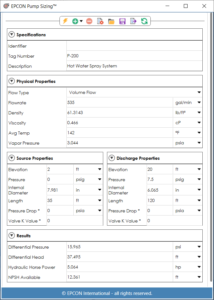Click the Discharge Internal Diameter field 6.065
Image resolution: width=214 pixels, height=300 pixels.
click(x=160, y=190)
